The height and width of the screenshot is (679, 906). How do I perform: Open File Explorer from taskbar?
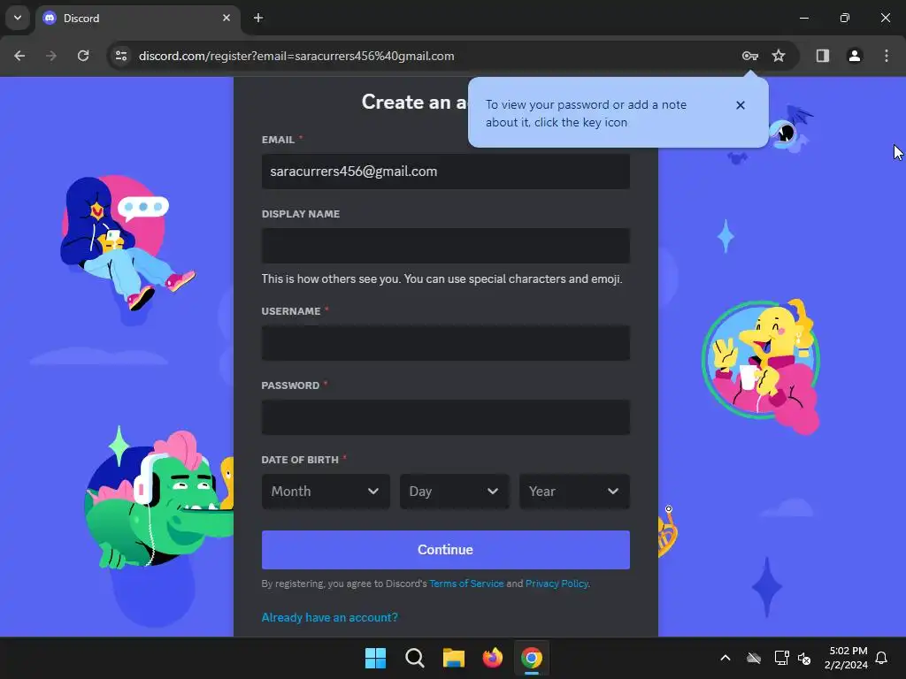(454, 658)
